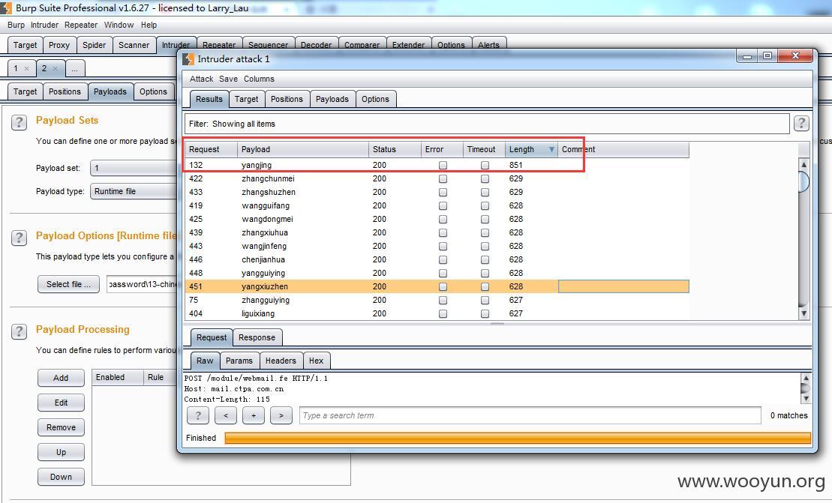Click request viewer scrollbar down arrow
This screenshot has width=832, height=503.
click(806, 399)
